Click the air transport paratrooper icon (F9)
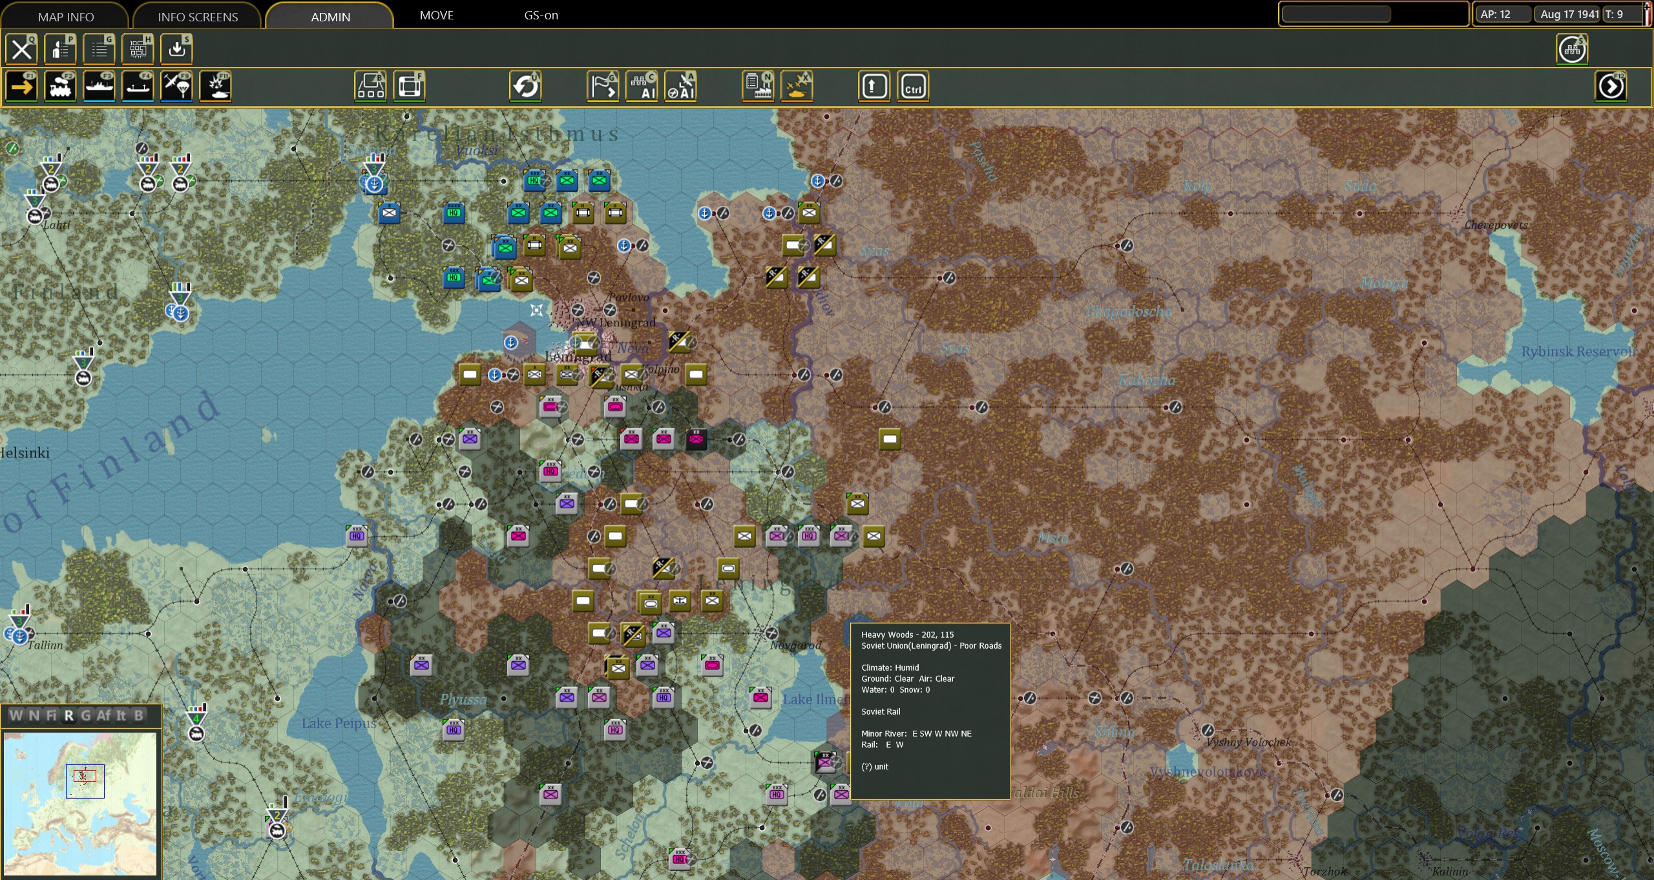Viewport: 1654px width, 880px height. click(176, 87)
